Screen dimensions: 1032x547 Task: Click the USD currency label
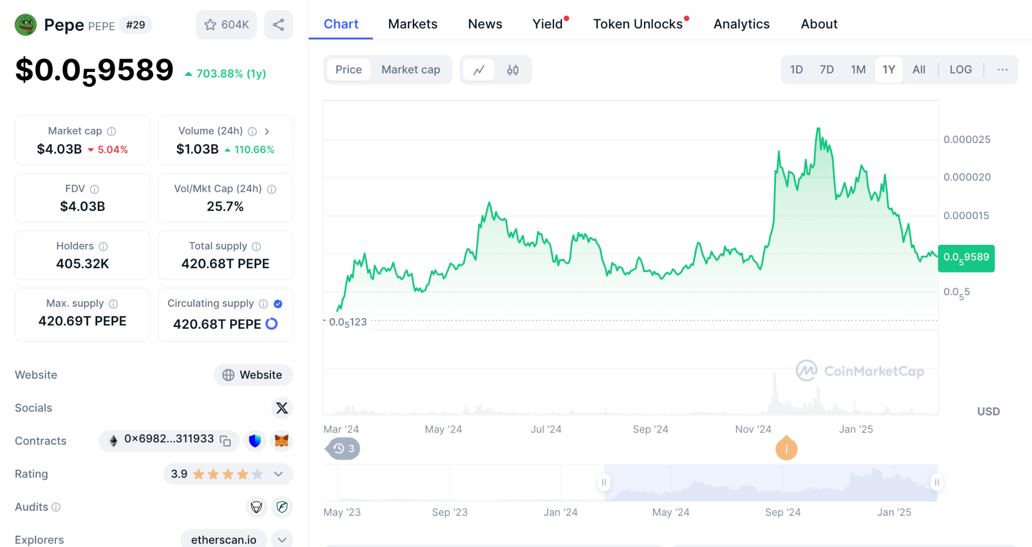point(988,412)
